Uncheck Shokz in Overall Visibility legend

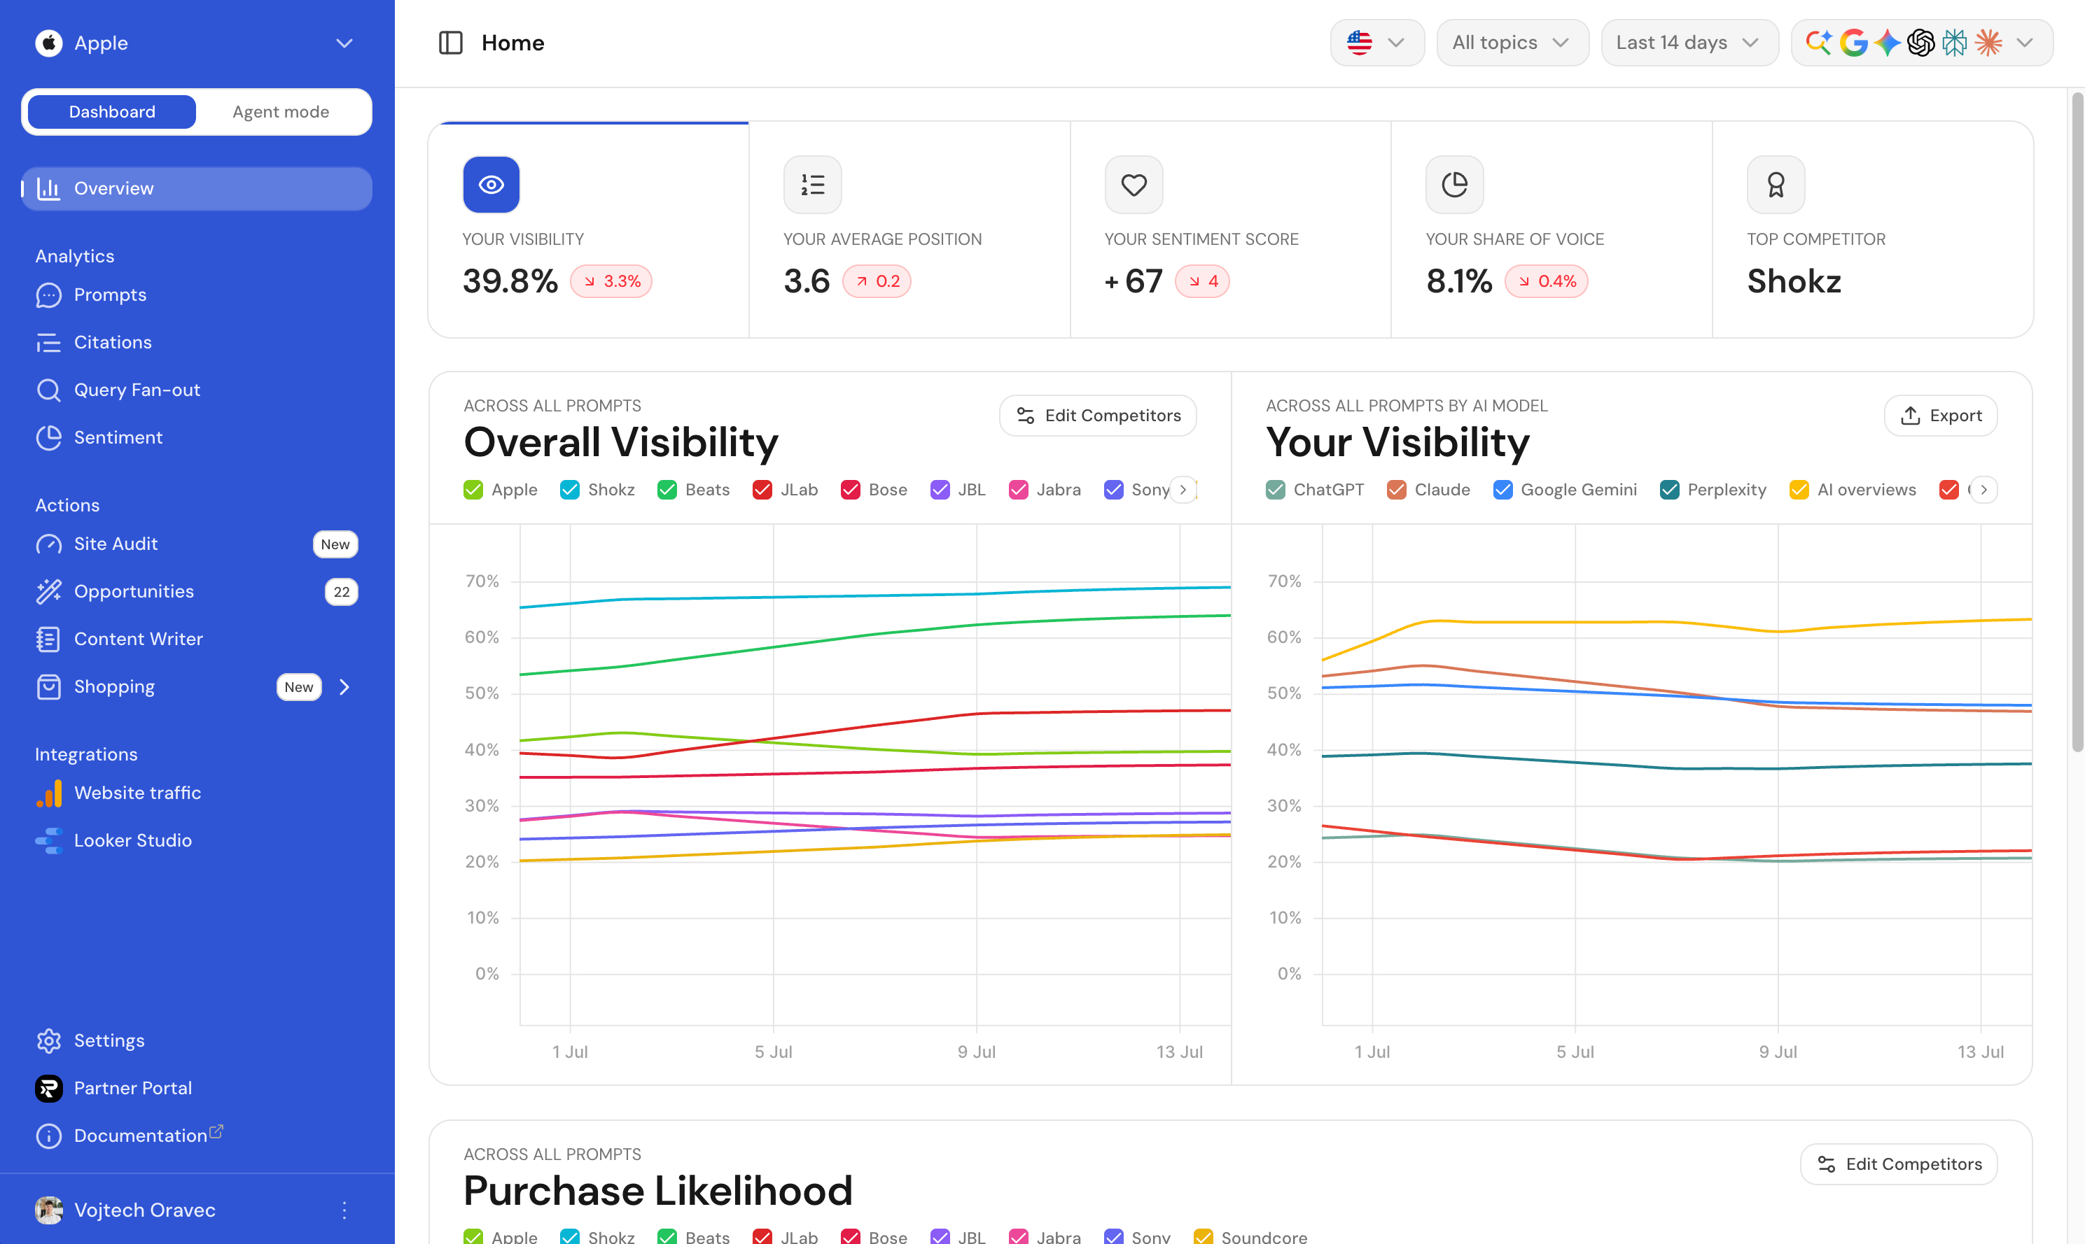click(x=569, y=490)
